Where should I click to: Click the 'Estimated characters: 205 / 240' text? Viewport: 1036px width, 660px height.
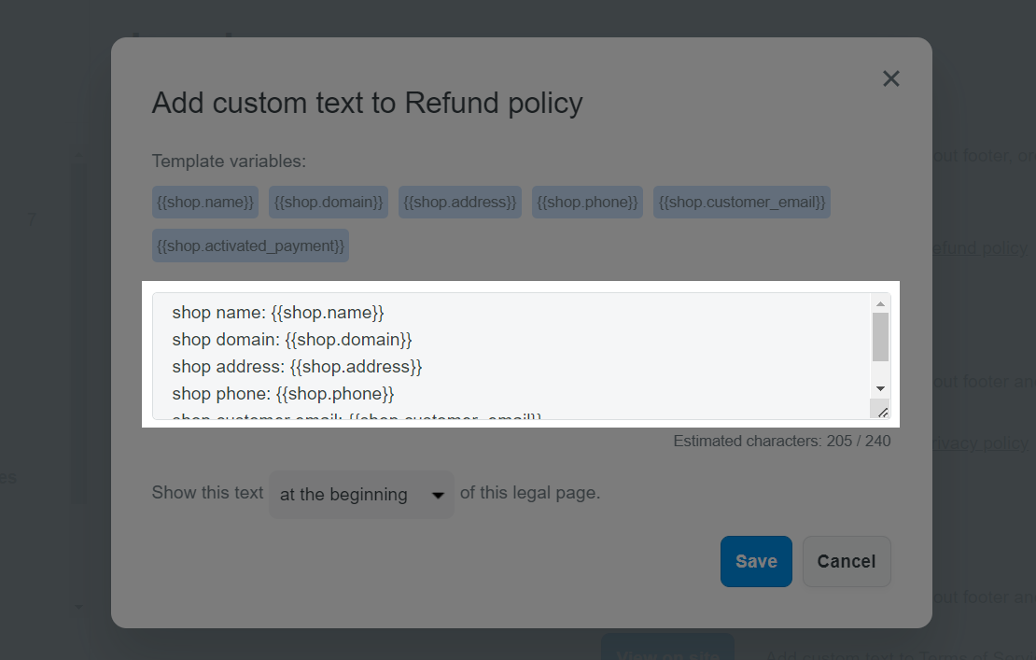(x=781, y=441)
